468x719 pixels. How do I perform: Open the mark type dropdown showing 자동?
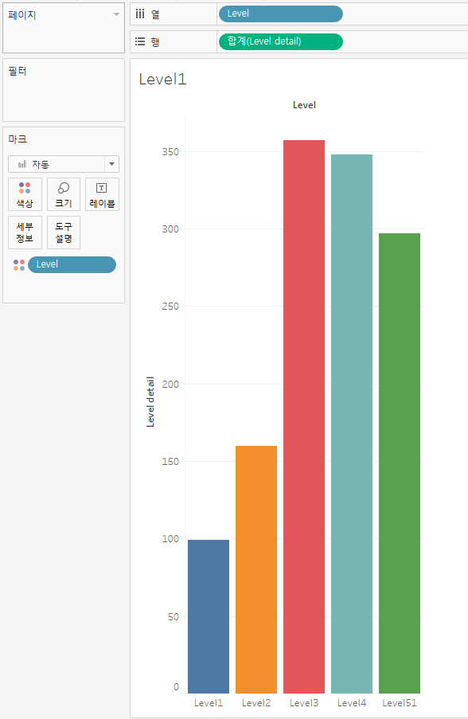64,164
